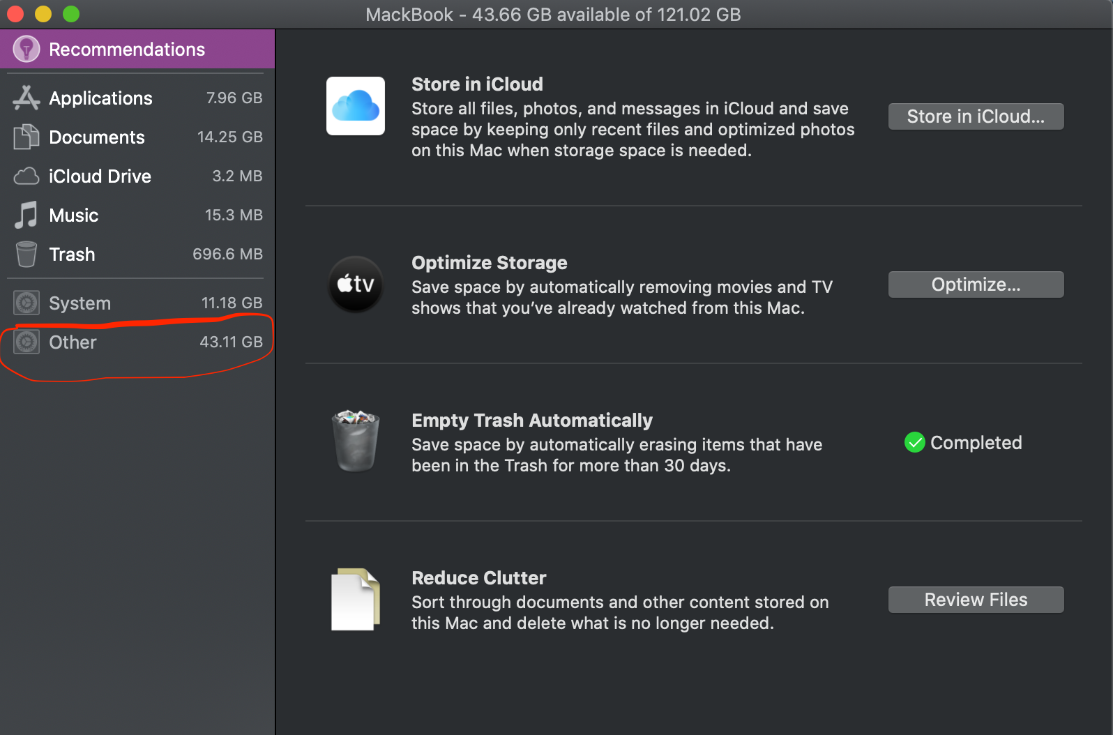Click the iCloud Drive cloud icon
This screenshot has width=1113, height=735.
26,176
